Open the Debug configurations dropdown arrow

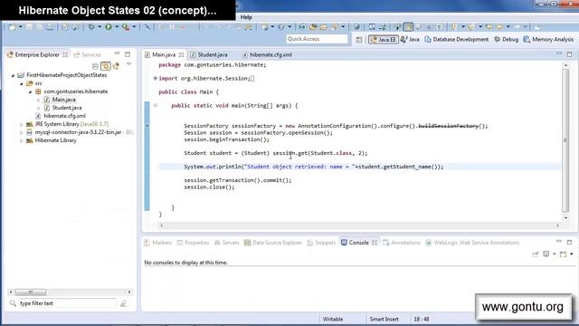tap(100, 27)
